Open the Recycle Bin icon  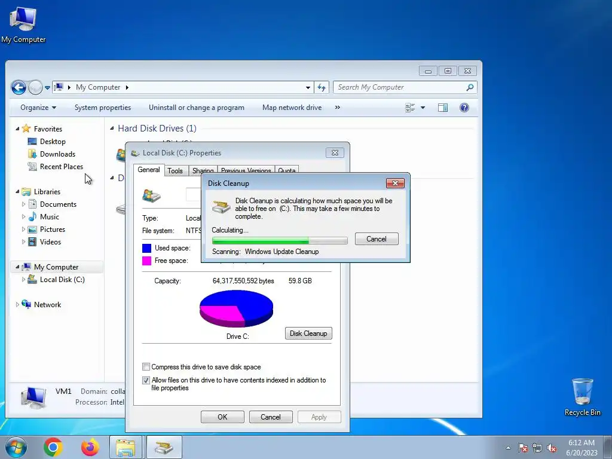coord(582,397)
